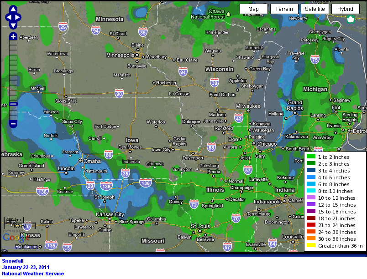Click the 8 to 10 inches color swatch
This screenshot has width=367, height=279.
311,191
